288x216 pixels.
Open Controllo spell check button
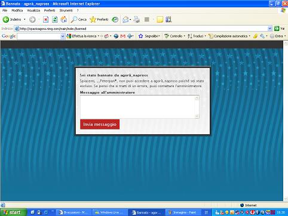click(173, 36)
